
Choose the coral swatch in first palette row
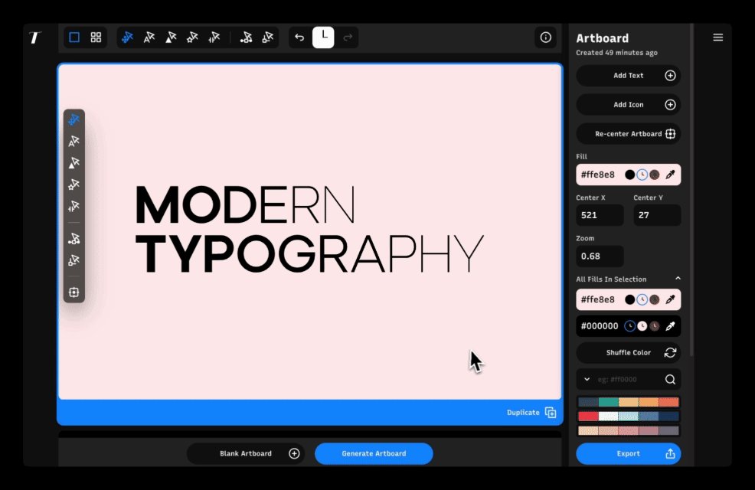(668, 402)
